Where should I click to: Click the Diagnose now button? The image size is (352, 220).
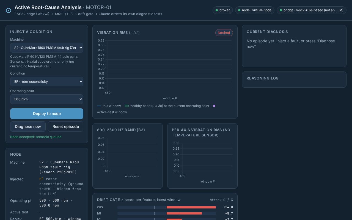pos(28,127)
